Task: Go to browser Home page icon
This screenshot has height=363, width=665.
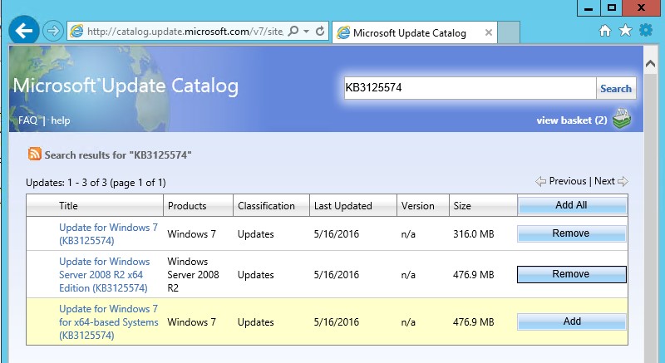Action: click(605, 31)
